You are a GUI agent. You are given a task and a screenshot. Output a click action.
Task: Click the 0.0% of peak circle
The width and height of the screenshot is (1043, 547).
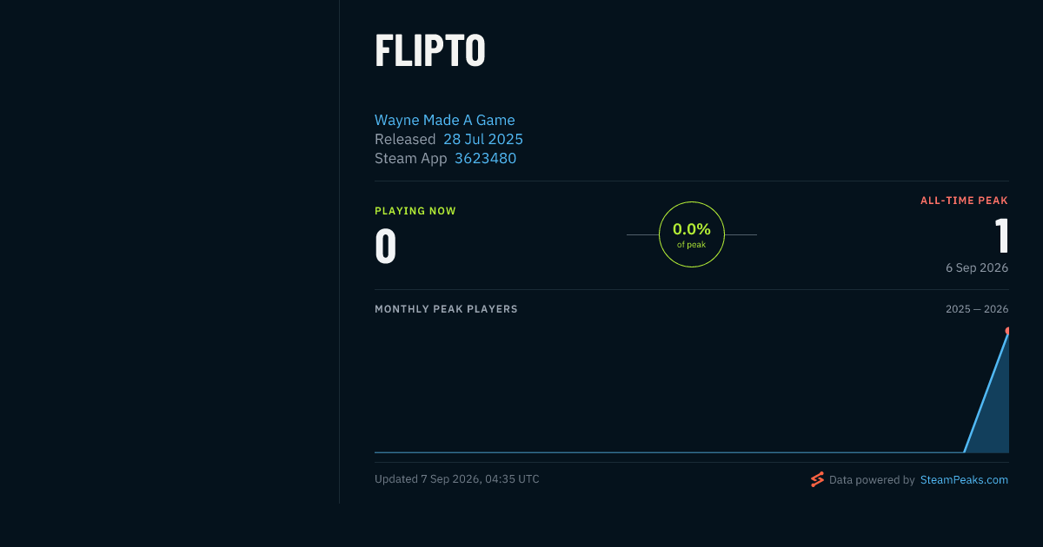click(x=692, y=234)
